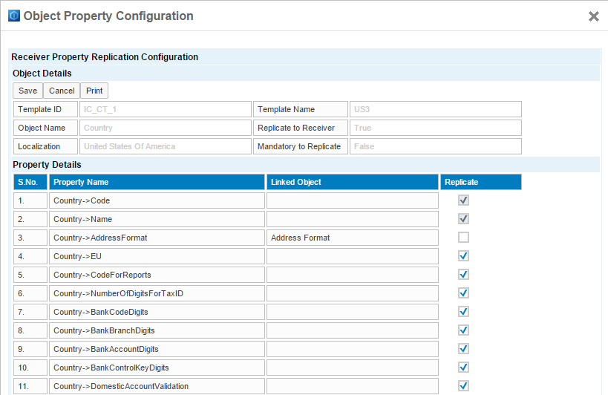The height and width of the screenshot is (395, 608).
Task: Click the app icon beside the dialog title
Action: click(x=14, y=16)
